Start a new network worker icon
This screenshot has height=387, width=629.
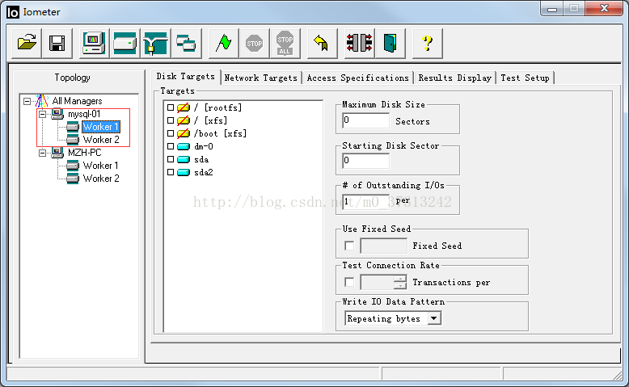click(x=156, y=43)
